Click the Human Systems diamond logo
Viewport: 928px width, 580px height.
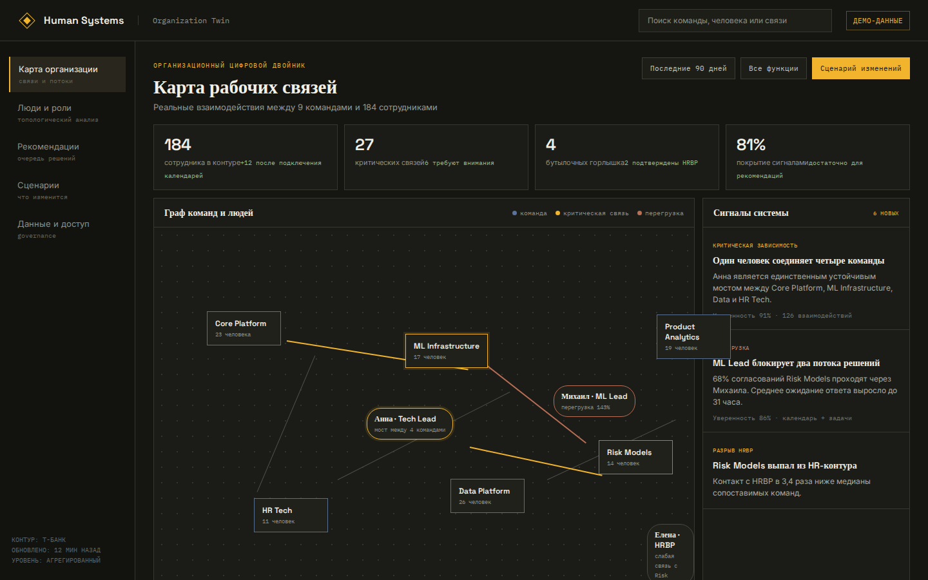[26, 21]
